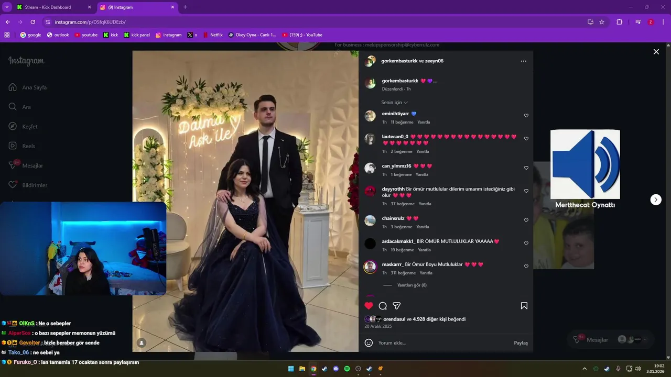Click the browser address bar URL
This screenshot has width=671, height=377.
(90, 22)
